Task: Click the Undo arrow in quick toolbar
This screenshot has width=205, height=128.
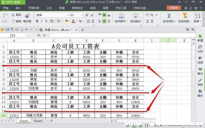Action: [x=26, y=30]
